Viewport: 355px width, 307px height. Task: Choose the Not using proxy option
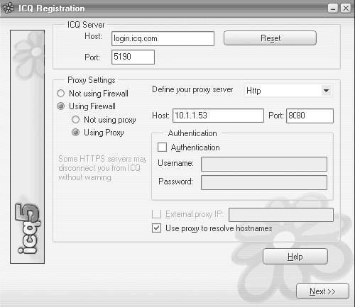75,120
